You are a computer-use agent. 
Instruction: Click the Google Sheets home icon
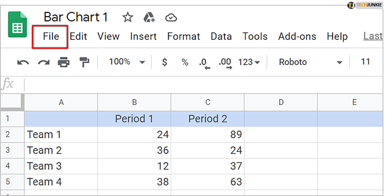point(17,25)
